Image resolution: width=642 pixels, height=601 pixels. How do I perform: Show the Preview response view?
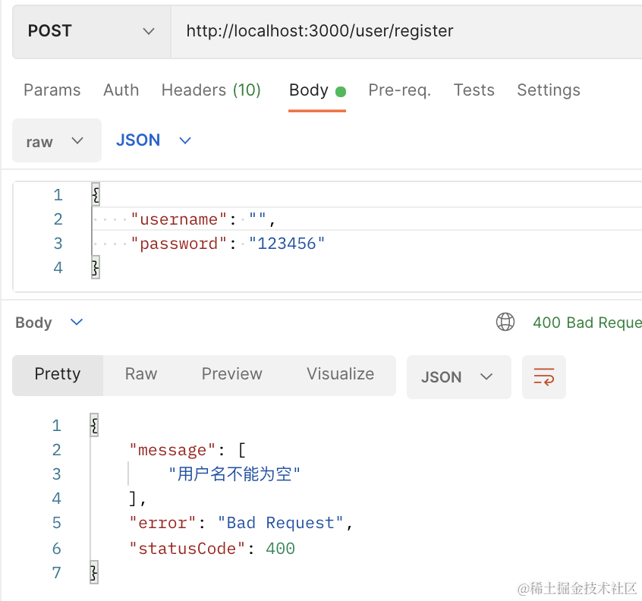[x=231, y=374]
